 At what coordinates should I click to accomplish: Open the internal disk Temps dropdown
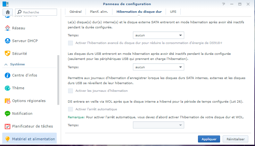(x=158, y=35)
